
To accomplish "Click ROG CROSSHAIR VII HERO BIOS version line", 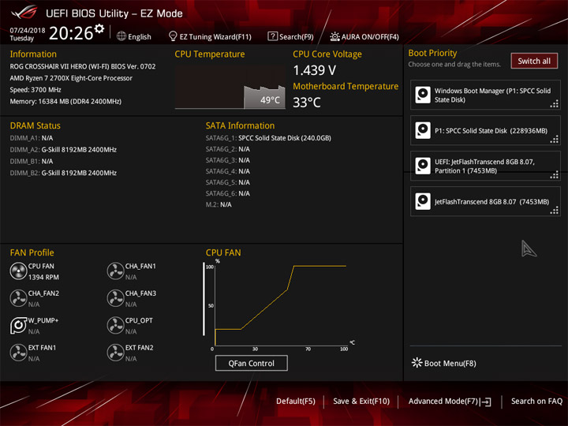I will [83, 66].
